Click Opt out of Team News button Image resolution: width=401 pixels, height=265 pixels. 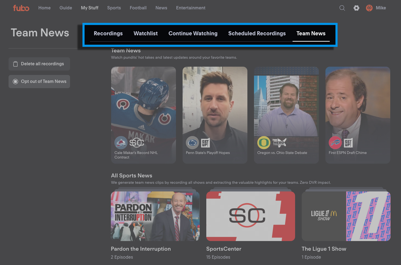(x=39, y=82)
